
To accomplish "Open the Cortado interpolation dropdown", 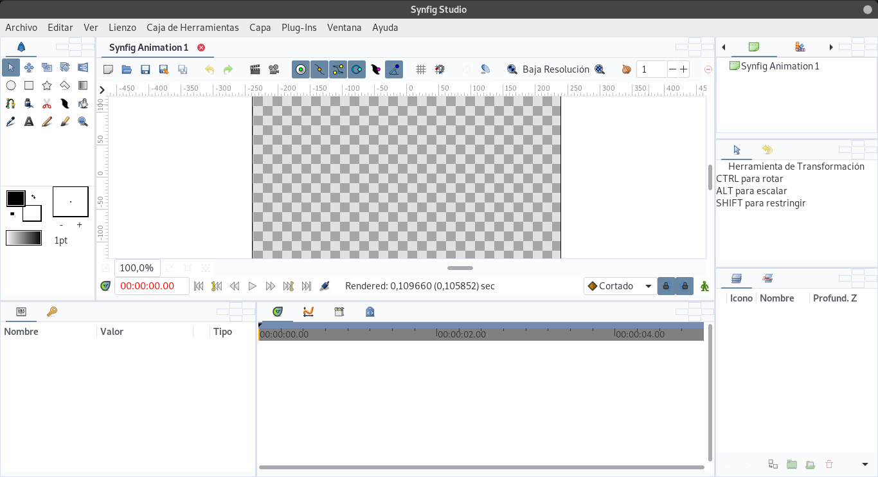I will click(x=620, y=286).
